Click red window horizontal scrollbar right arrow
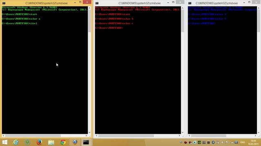The image size is (261, 146). point(179,135)
